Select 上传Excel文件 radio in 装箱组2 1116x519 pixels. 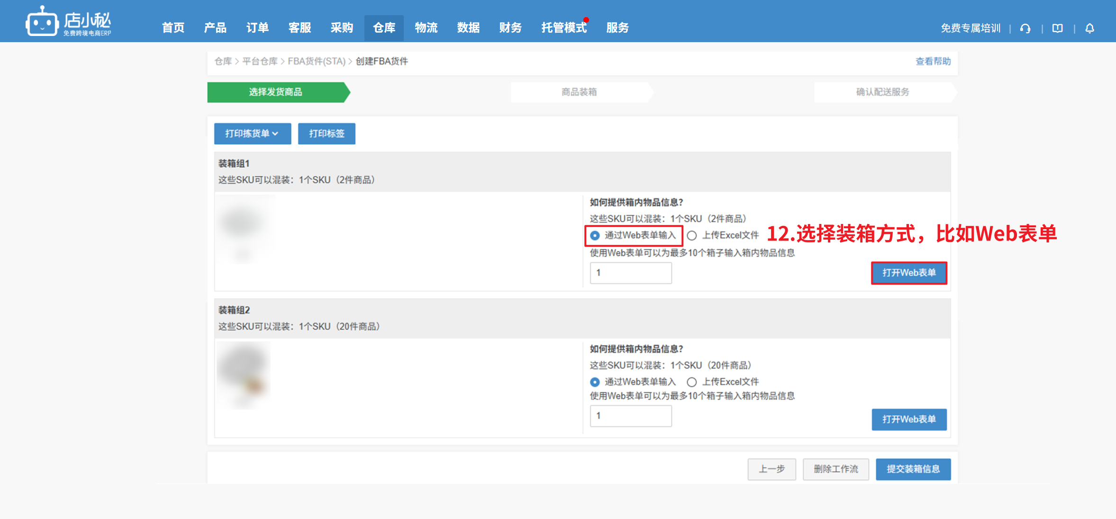692,382
